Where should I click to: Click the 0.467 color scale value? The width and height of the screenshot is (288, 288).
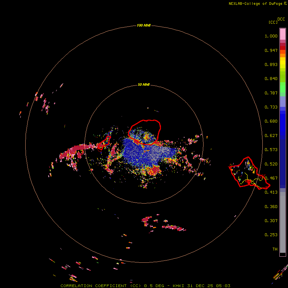point(271,178)
